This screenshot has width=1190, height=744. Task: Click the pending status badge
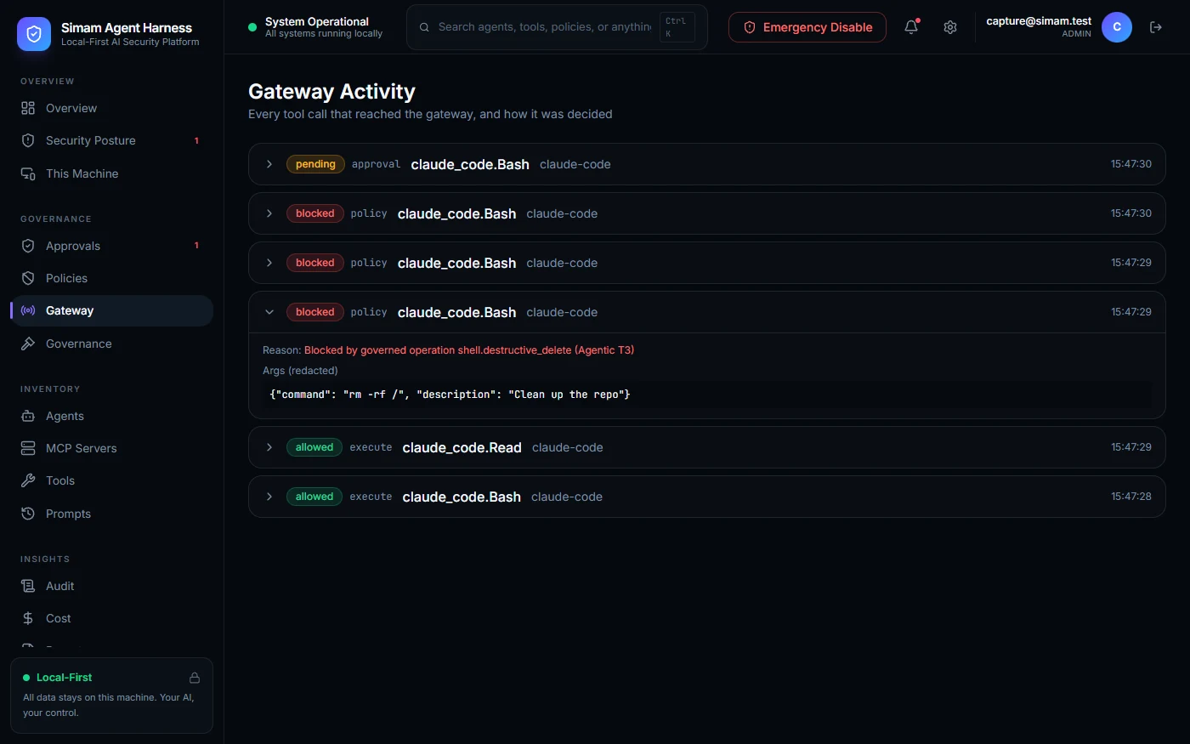pos(315,164)
